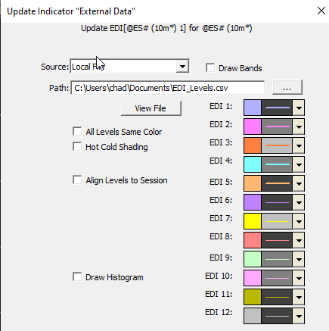Open the EDI 6 line style dropdown arrow
Viewport: 329px width, 331px height.
click(299, 202)
